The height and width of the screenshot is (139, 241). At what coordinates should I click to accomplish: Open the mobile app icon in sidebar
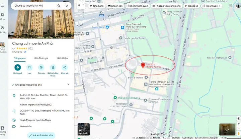point(2,128)
